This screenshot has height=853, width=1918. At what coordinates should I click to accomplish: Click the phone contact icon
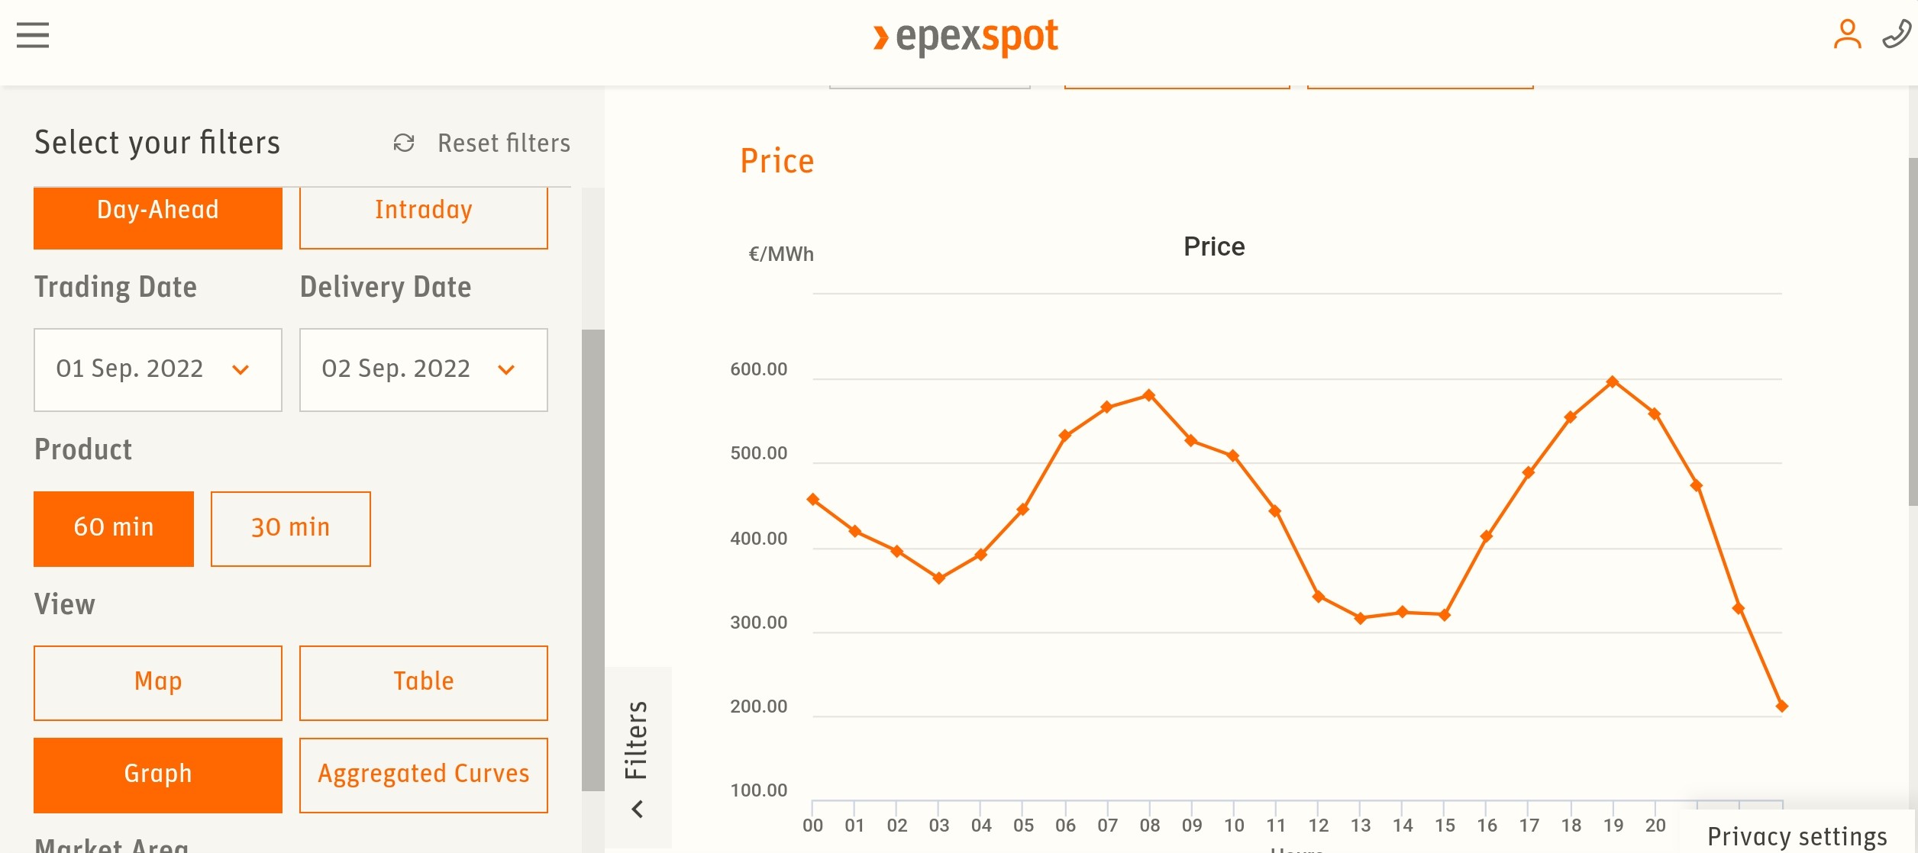point(1896,35)
